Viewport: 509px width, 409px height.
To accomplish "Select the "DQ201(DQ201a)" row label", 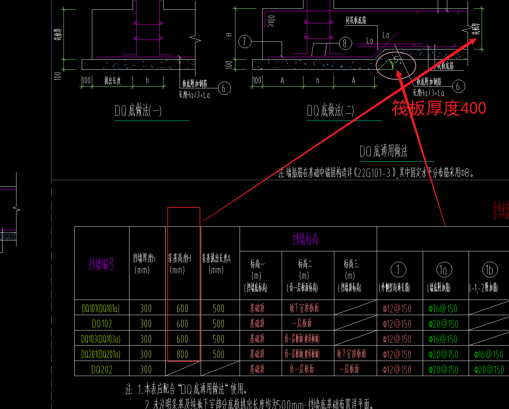I will [101, 354].
